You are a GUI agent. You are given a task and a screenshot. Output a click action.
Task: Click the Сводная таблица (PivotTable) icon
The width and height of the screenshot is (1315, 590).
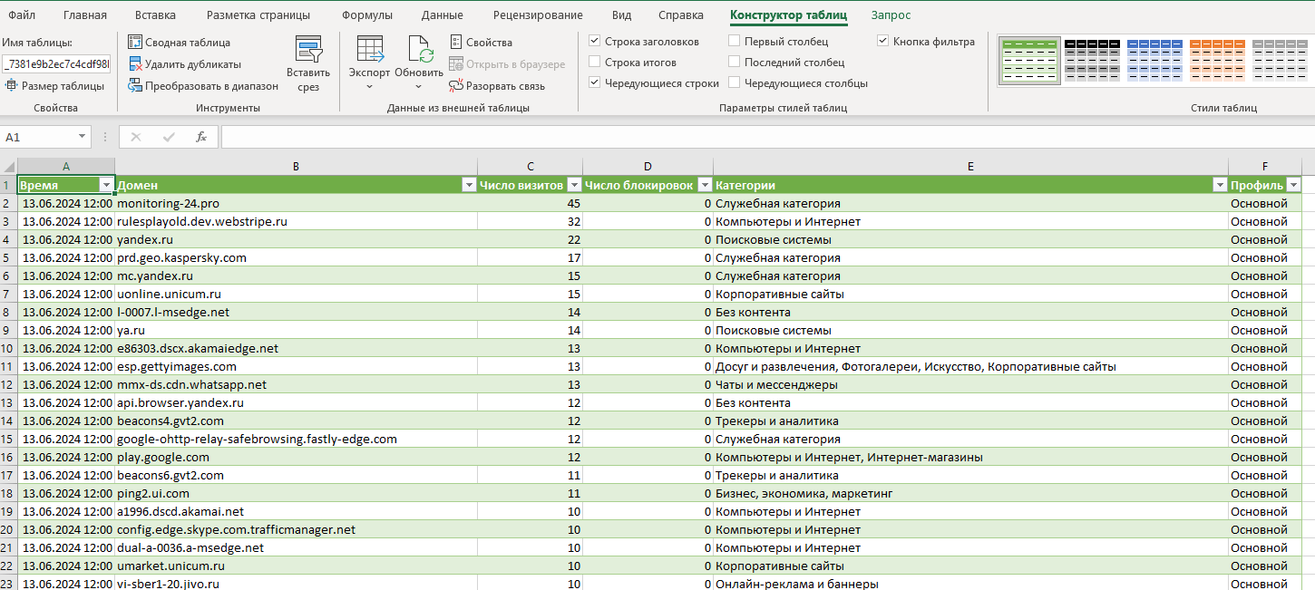135,43
